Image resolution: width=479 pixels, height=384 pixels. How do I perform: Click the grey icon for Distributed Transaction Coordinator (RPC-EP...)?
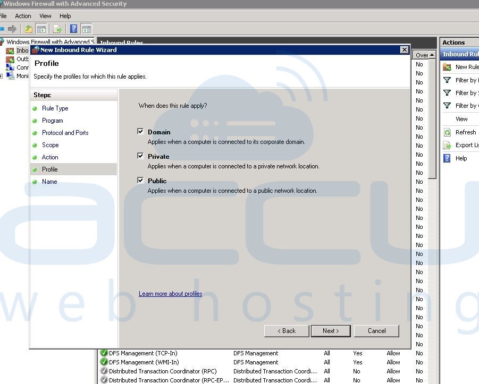click(x=104, y=380)
